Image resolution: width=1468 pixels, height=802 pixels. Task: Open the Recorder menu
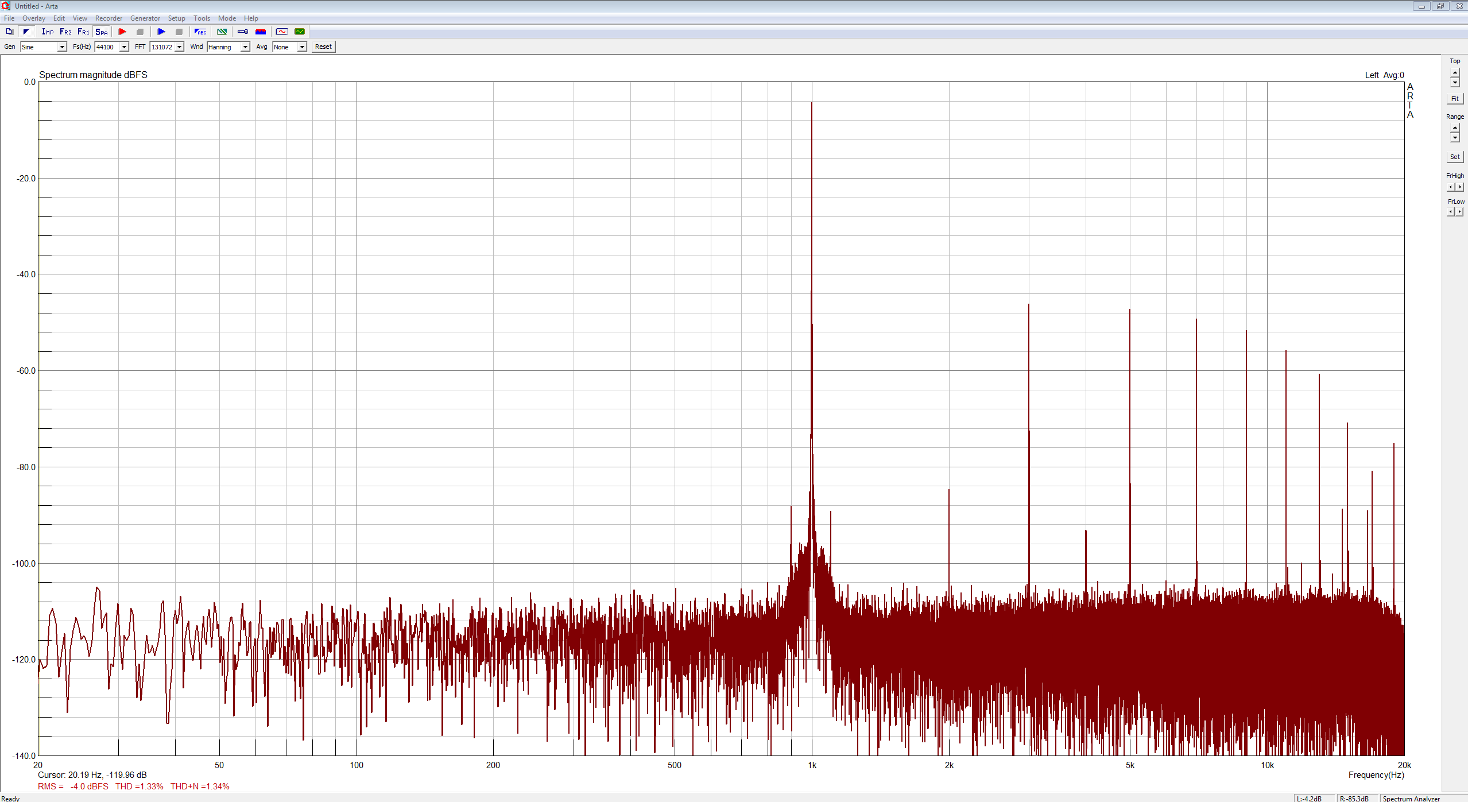pos(109,18)
